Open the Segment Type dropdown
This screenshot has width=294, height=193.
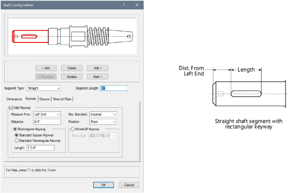pyautogui.click(x=44, y=88)
